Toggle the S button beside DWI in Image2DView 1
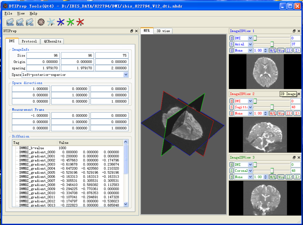Image resolution: width=303 pixels, height=225 pixels. pos(231,38)
